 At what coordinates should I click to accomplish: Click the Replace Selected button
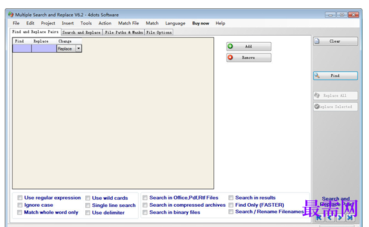tap(336, 107)
